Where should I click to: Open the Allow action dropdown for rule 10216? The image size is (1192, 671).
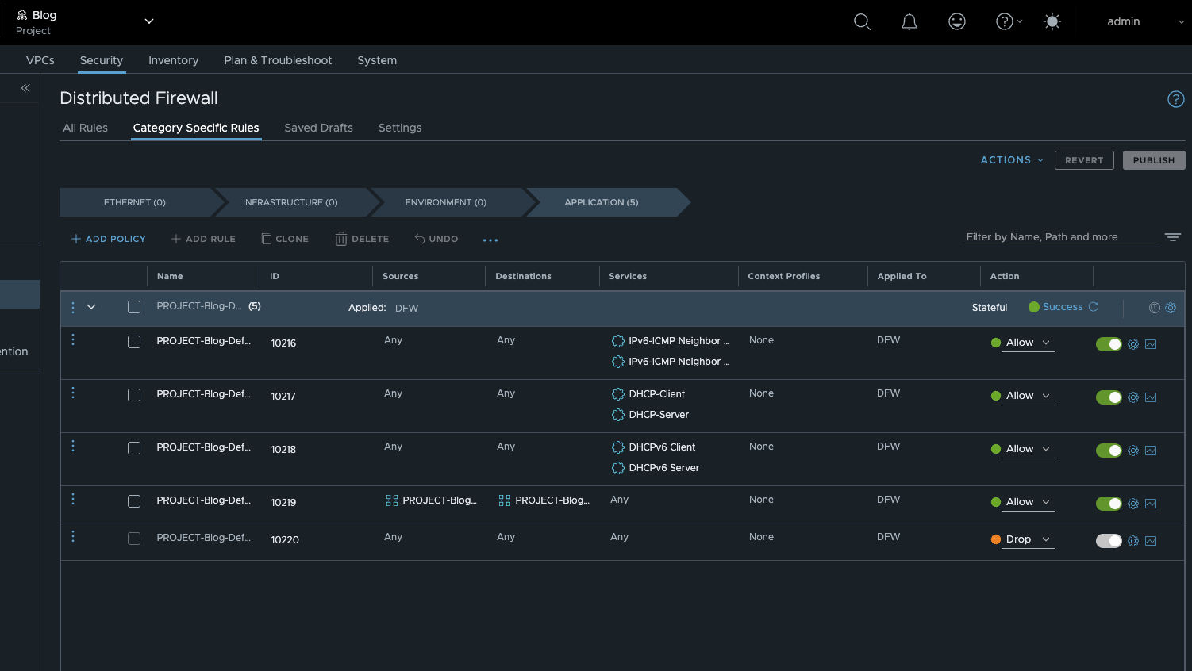1044,343
